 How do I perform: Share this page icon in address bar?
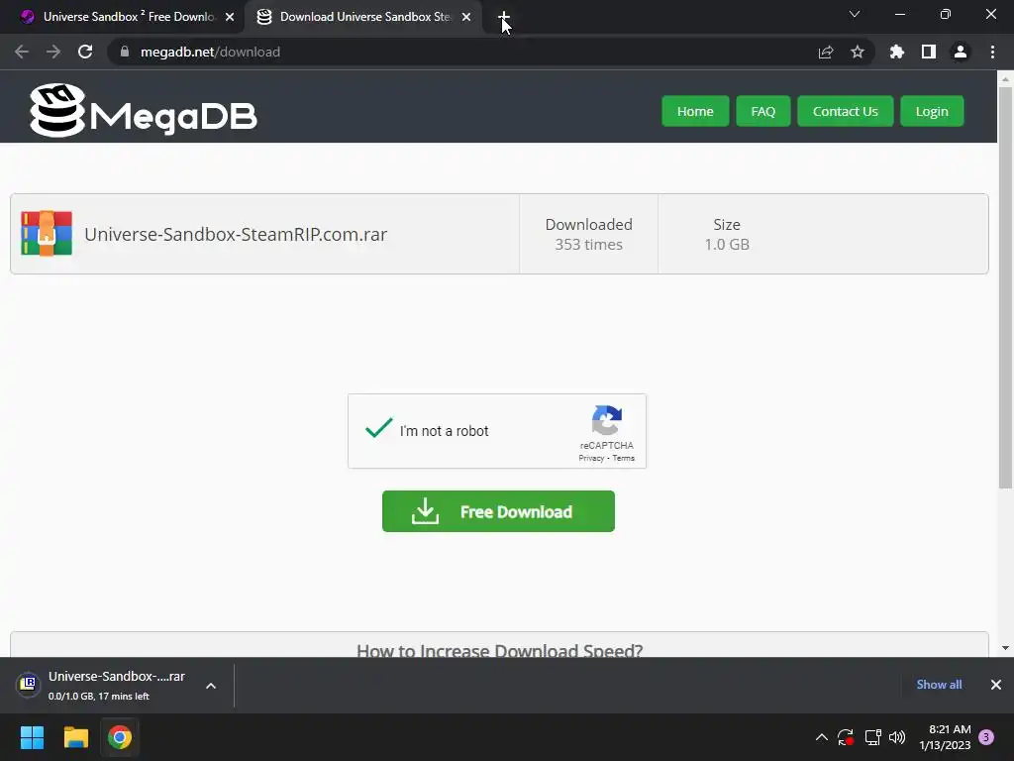pos(826,52)
